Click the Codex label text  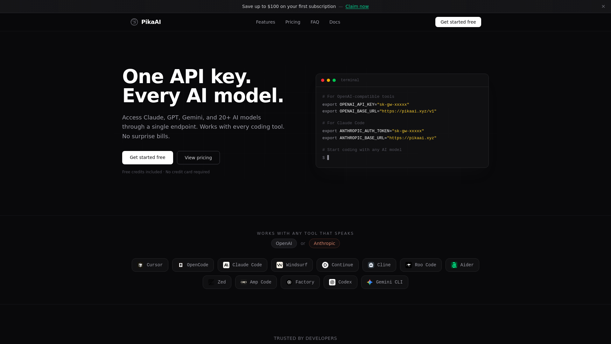coord(345,282)
